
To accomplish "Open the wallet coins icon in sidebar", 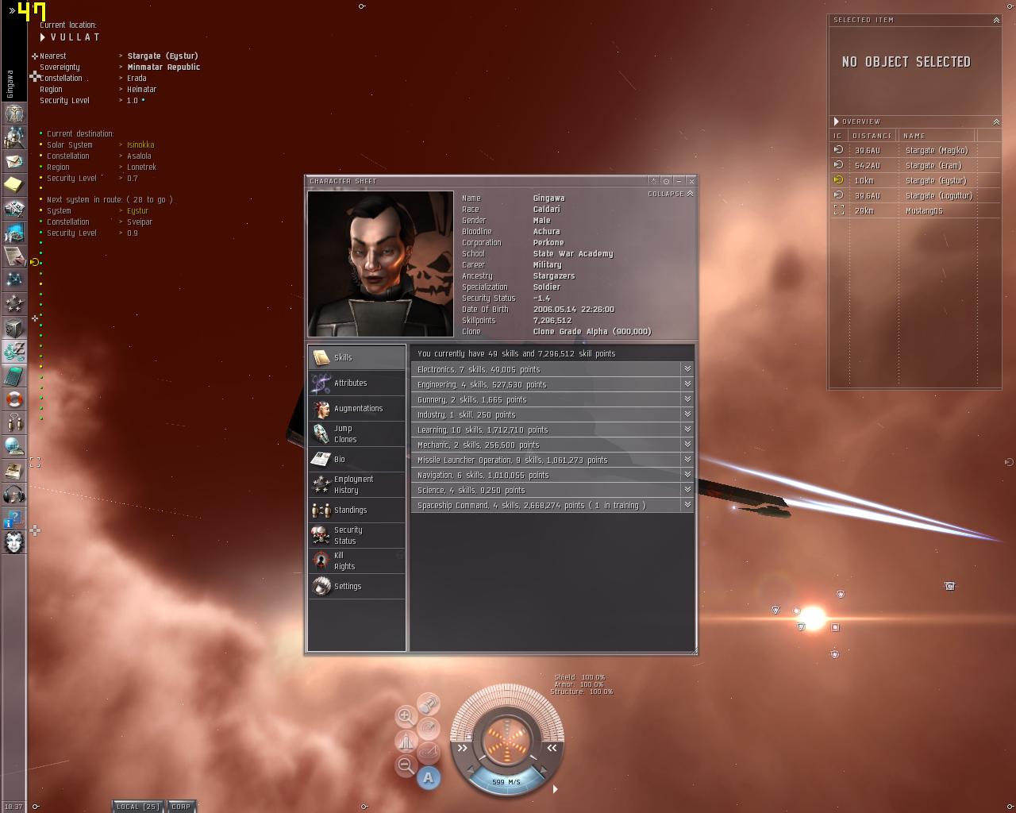I will coord(13,352).
